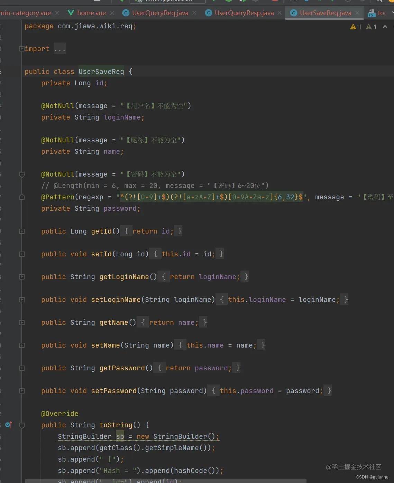Screen dimensions: 394x483
Task: Click the hashCode() append line
Action: click(140, 471)
